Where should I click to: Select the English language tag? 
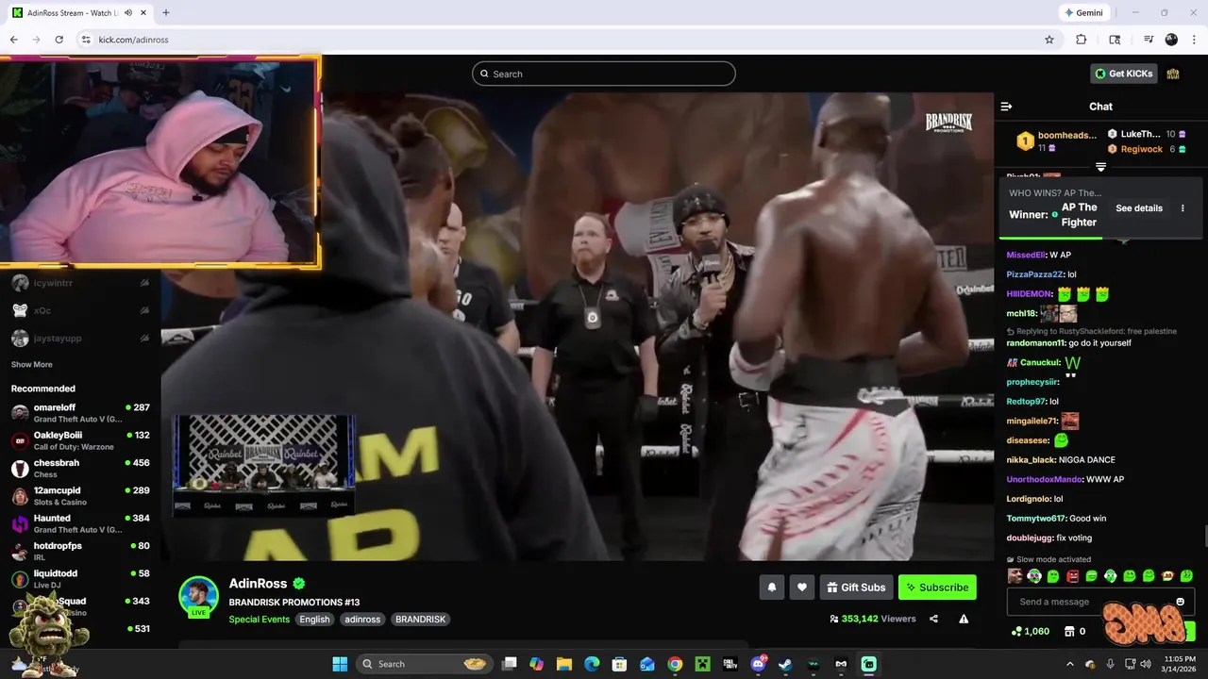(x=314, y=620)
